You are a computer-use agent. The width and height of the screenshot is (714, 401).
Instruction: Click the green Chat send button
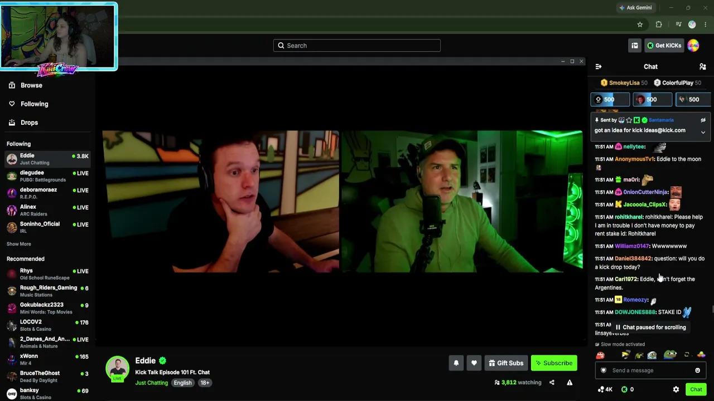(x=696, y=390)
